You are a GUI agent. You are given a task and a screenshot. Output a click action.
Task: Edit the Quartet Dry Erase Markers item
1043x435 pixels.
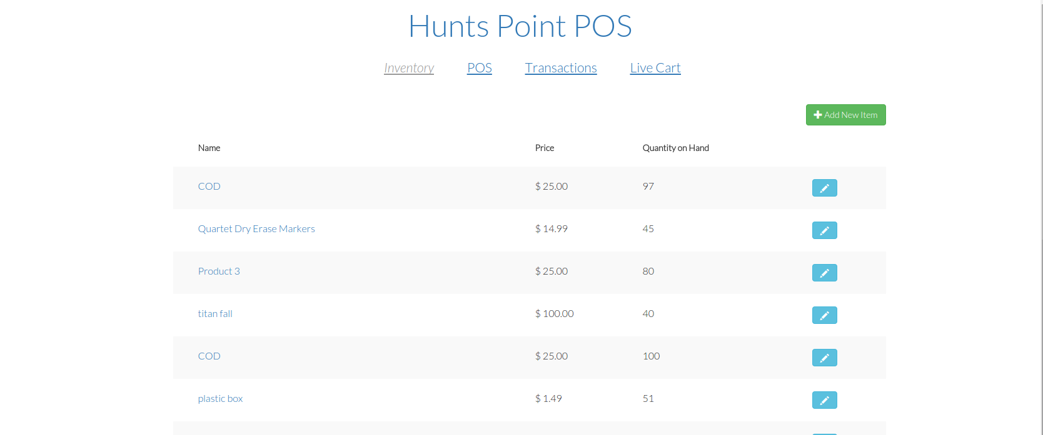pos(824,230)
